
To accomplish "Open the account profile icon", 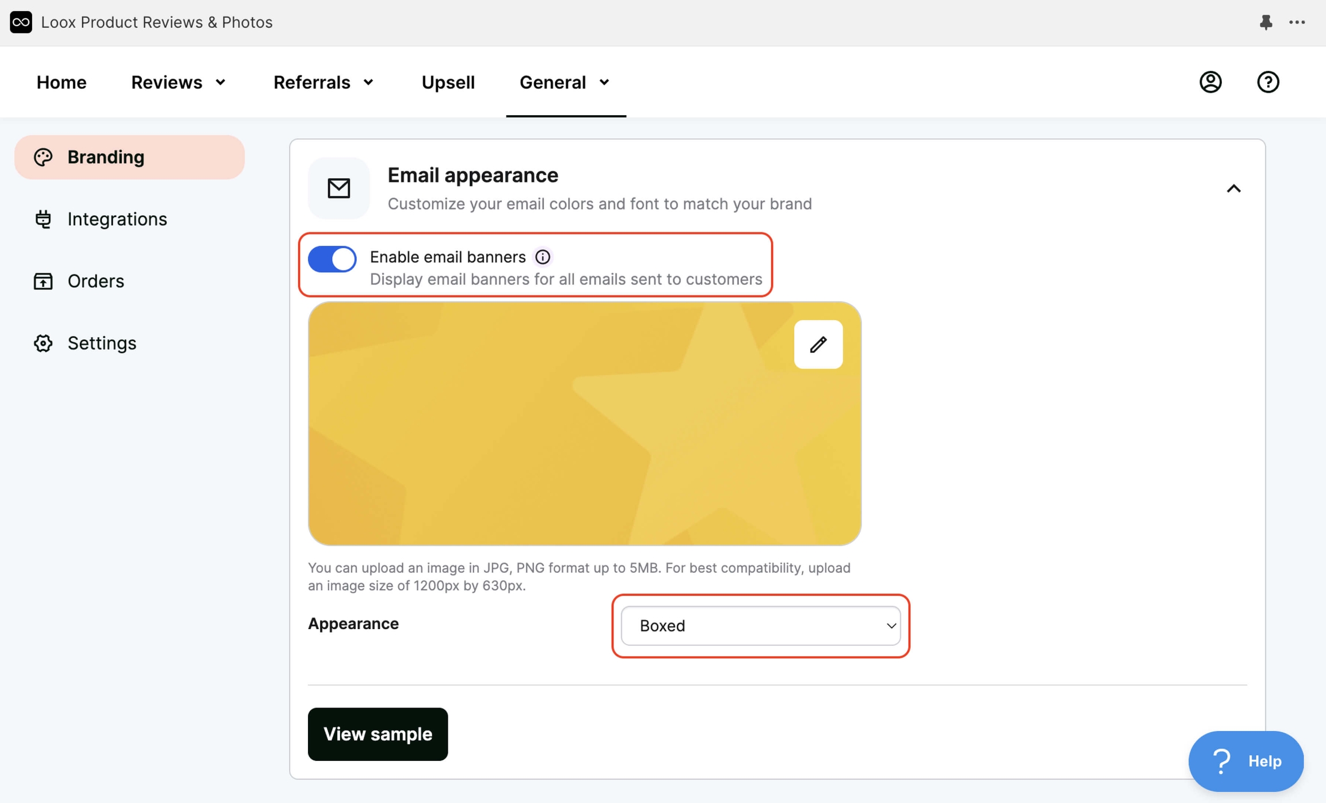I will [1210, 82].
